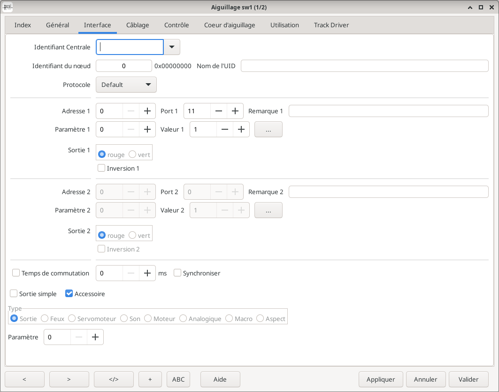The width and height of the screenshot is (499, 392).
Task: Decrease Port 1 value with minus button
Action: click(x=219, y=111)
